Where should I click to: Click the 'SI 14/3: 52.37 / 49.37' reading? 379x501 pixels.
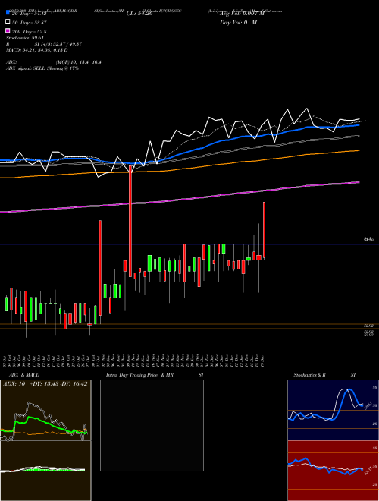tap(58, 44)
